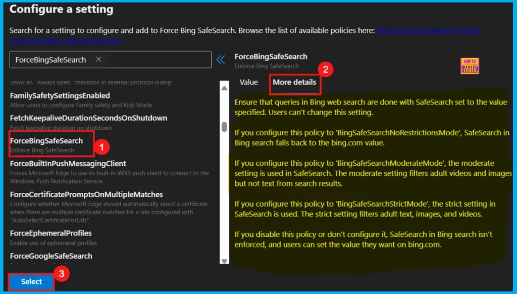The height and width of the screenshot is (294, 517).
Task: Collapse the details pane with double chevron
Action: [x=221, y=60]
